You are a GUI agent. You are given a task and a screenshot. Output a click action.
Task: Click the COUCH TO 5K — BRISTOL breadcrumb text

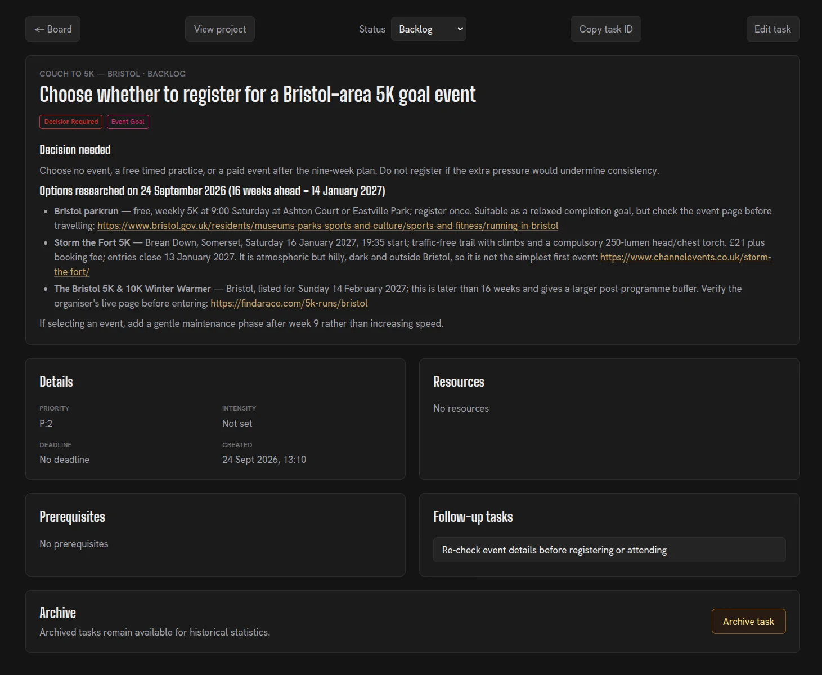[90, 74]
